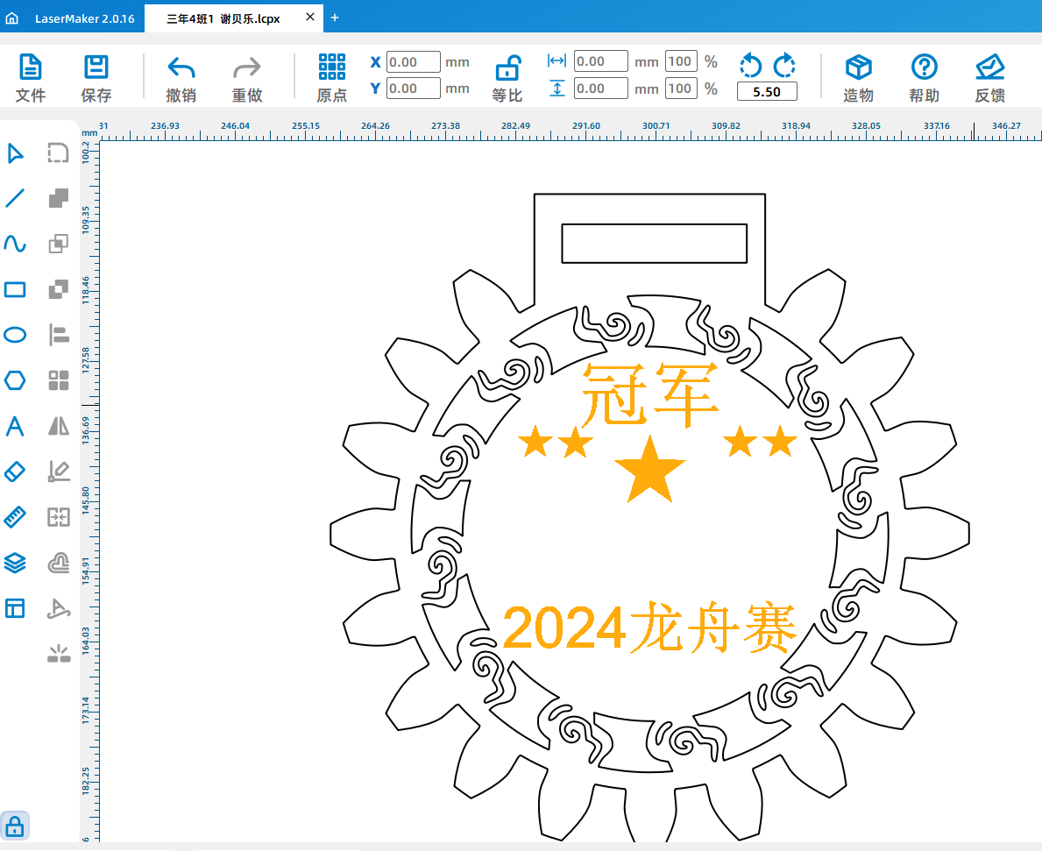Open the text tool
The height and width of the screenshot is (851, 1042).
point(16,427)
